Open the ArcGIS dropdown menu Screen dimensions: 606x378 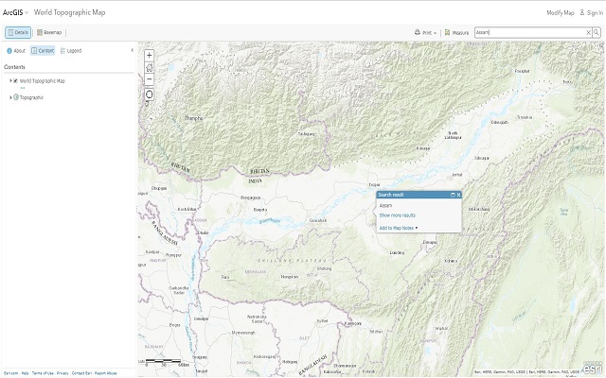pyautogui.click(x=15, y=12)
